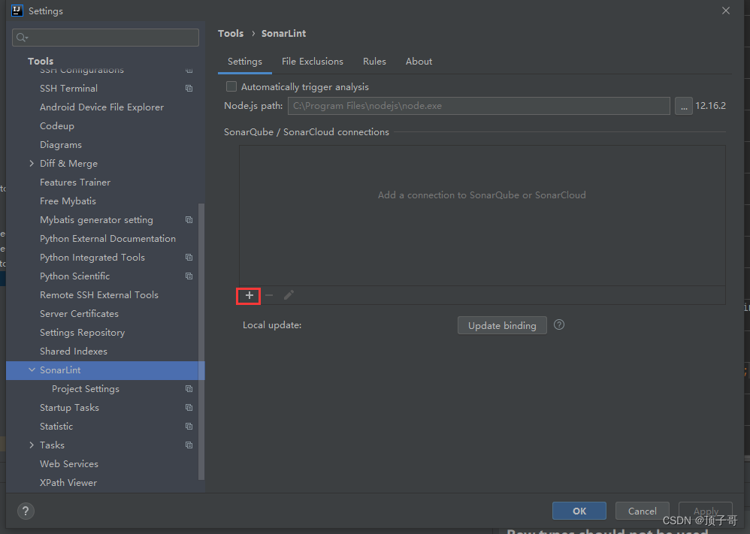Click the project-level icon beside Python Integrated Tools
The height and width of the screenshot is (534, 750).
189,257
